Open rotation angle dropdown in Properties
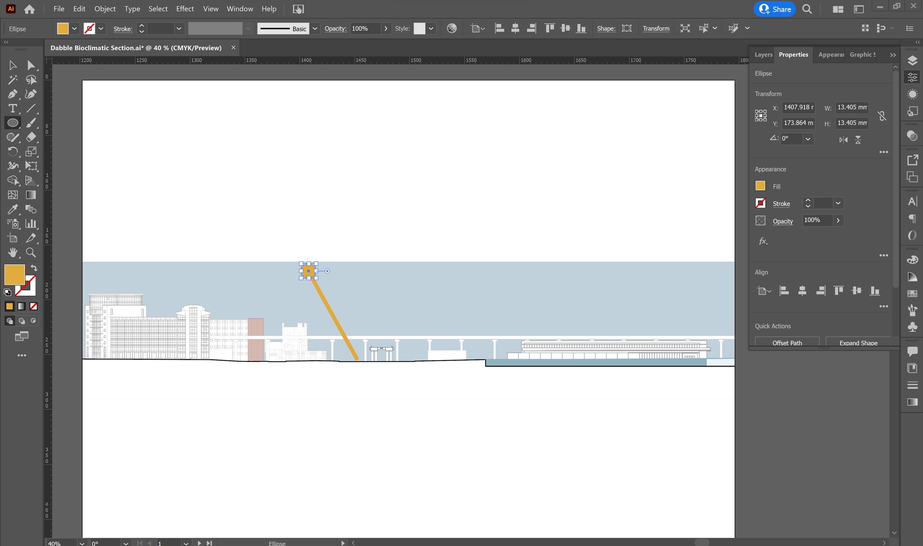 coord(808,139)
